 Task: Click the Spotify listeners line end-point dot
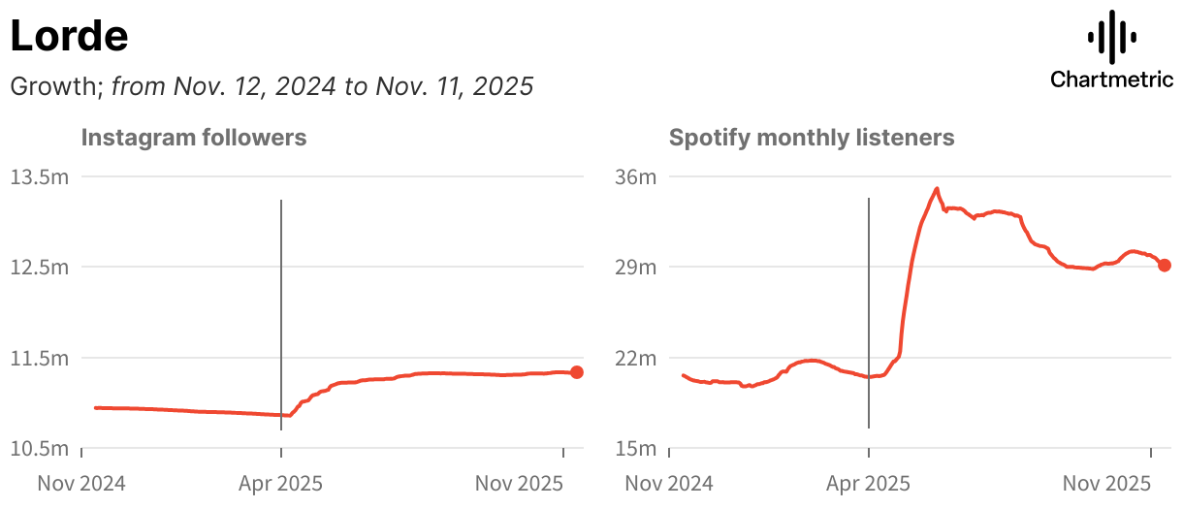point(1165,265)
